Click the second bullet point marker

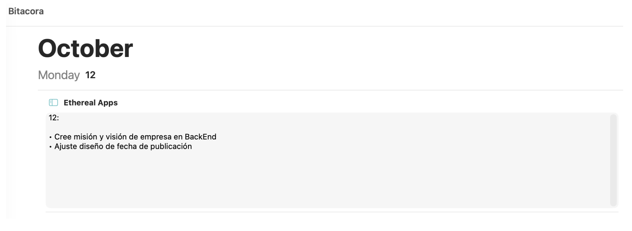click(x=51, y=147)
